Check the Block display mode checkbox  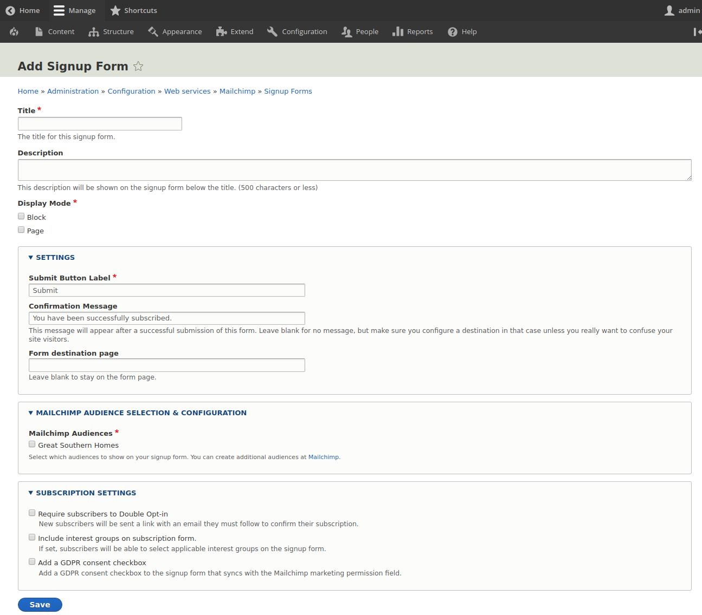tap(21, 216)
